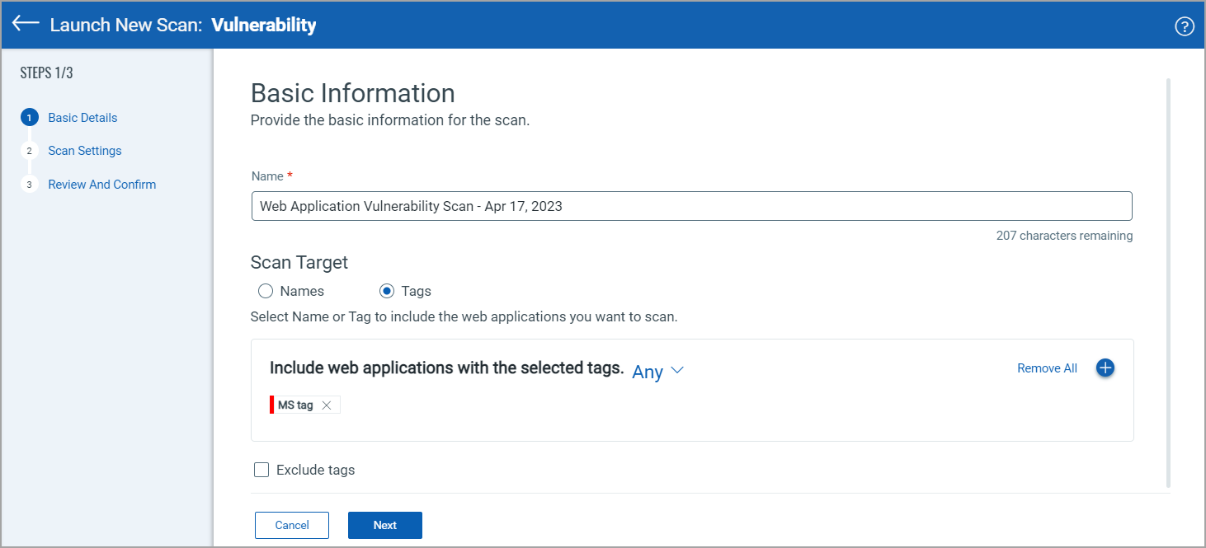Screen dimensions: 1206x548
Task: Select the Names radio button
Action: [266, 291]
